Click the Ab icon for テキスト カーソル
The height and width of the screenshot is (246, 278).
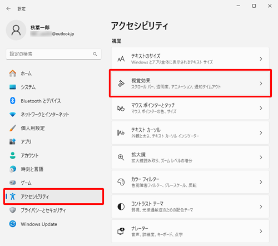coord(121,133)
